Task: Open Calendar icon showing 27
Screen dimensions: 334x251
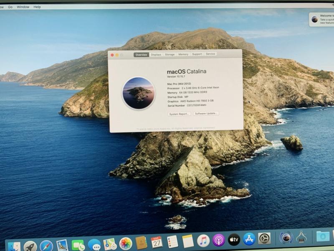Action: click(157, 242)
